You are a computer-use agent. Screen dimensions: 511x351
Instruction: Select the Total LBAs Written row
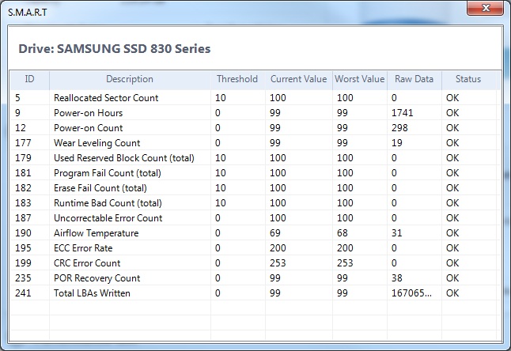pyautogui.click(x=255, y=292)
